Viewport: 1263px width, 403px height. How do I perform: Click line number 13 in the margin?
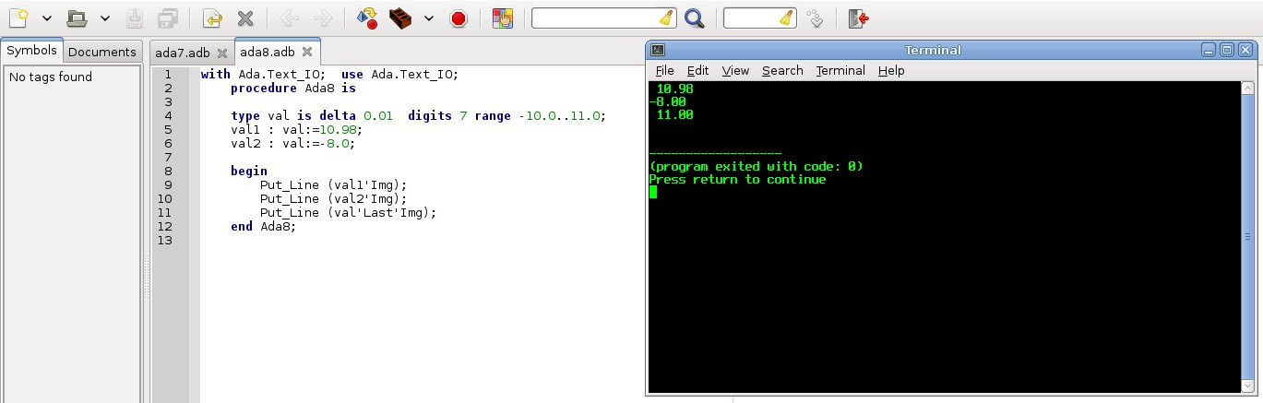tap(166, 241)
